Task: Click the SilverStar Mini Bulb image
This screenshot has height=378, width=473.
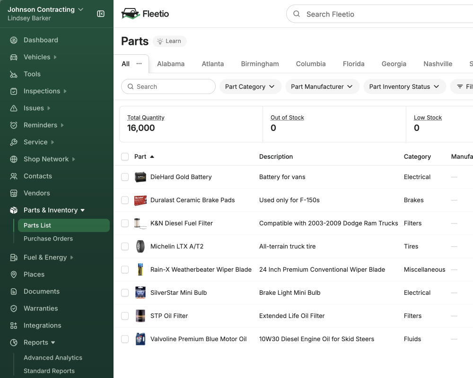Action: pyautogui.click(x=140, y=292)
